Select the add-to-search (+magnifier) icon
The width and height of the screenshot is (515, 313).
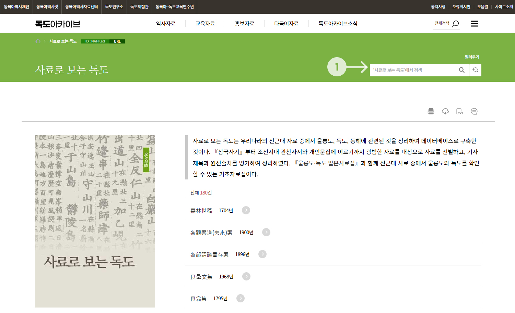pos(475,70)
